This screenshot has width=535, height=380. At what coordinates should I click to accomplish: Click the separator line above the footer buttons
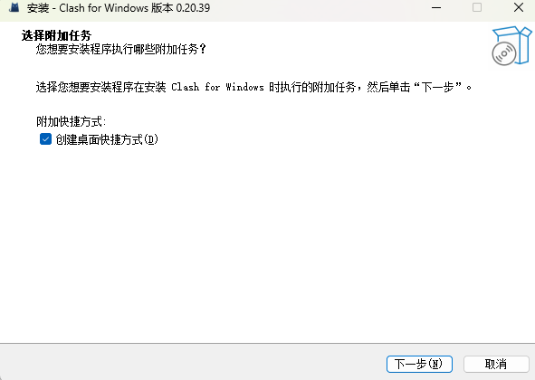268,343
